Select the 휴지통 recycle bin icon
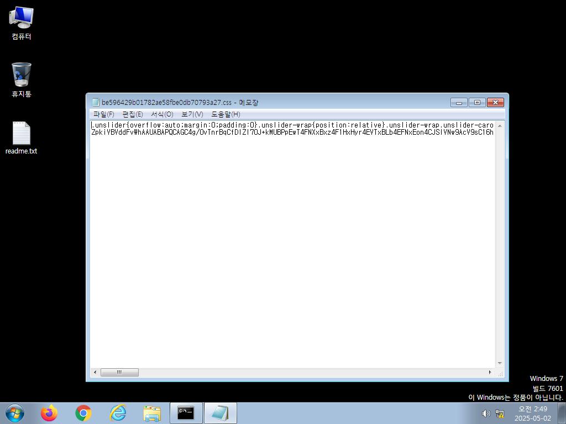The image size is (566, 424). point(22,79)
